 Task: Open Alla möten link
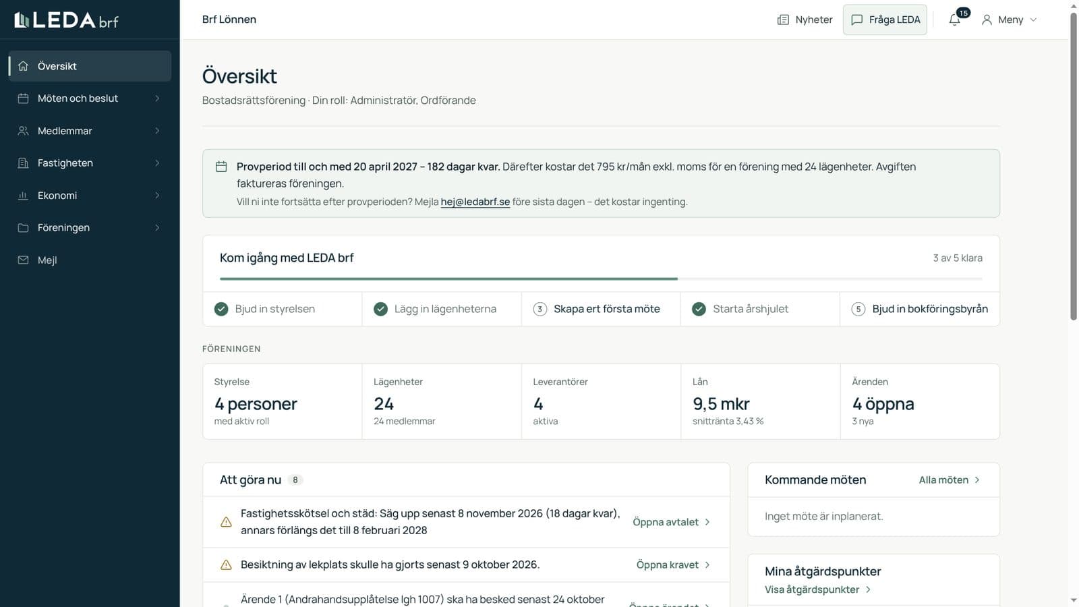click(x=950, y=480)
